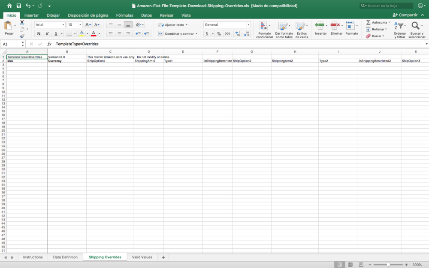The width and height of the screenshot is (429, 268).
Task: Increase font size with the large A
Action: coord(88,24)
